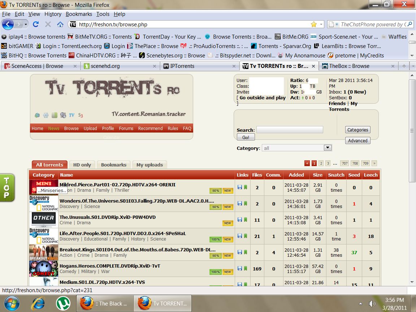
Task: Click the Home icon in navigation toolbar
Action: 60,24
